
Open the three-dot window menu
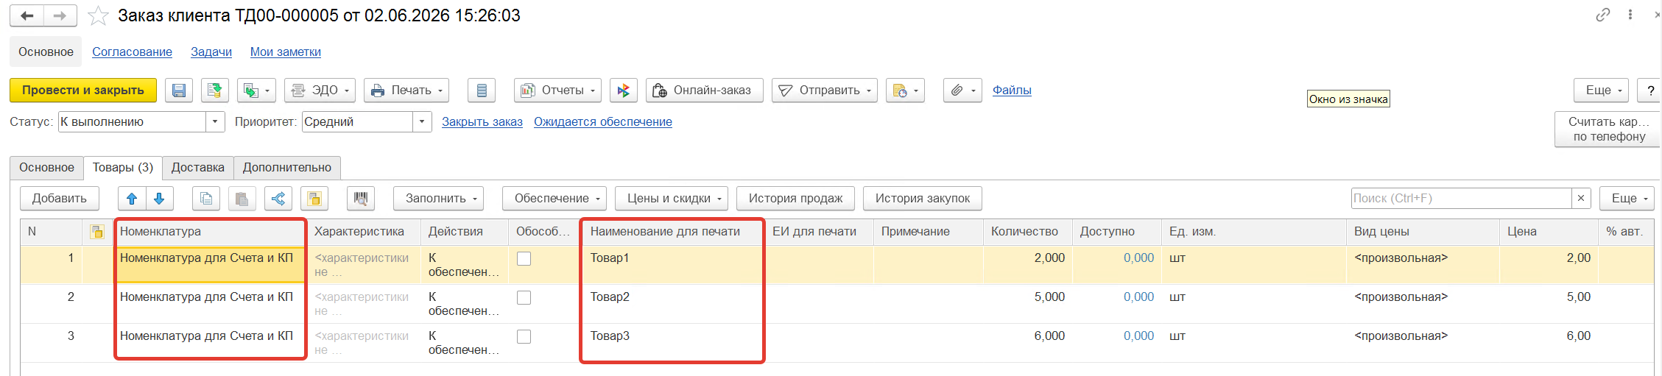(1630, 15)
